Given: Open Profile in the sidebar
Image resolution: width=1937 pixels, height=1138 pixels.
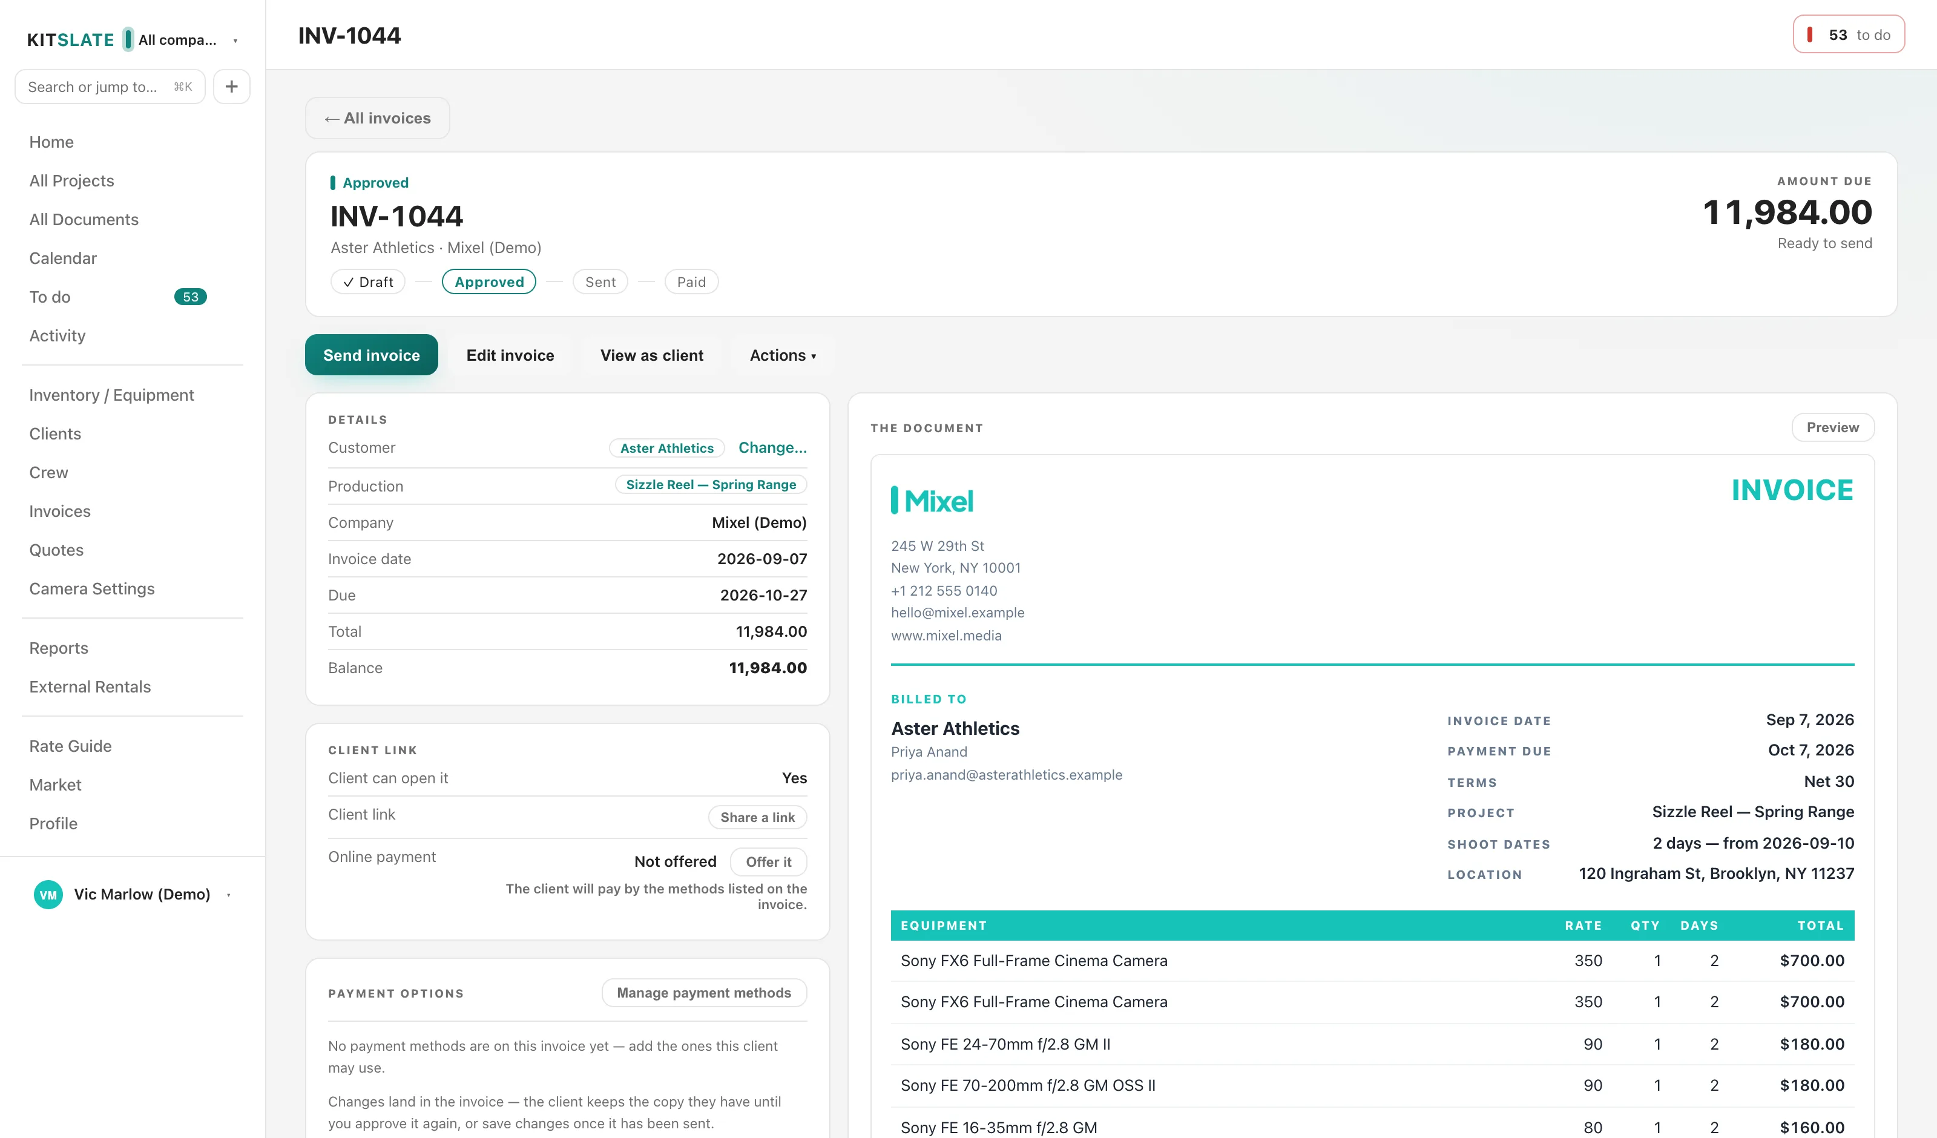Looking at the screenshot, I should pos(53,823).
